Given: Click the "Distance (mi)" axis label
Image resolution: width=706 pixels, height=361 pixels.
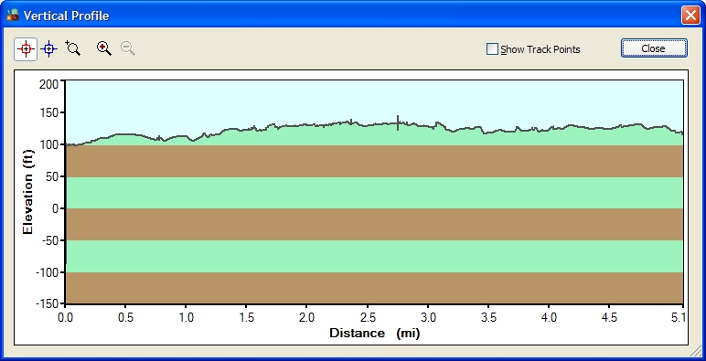Looking at the screenshot, I should pyautogui.click(x=375, y=334).
